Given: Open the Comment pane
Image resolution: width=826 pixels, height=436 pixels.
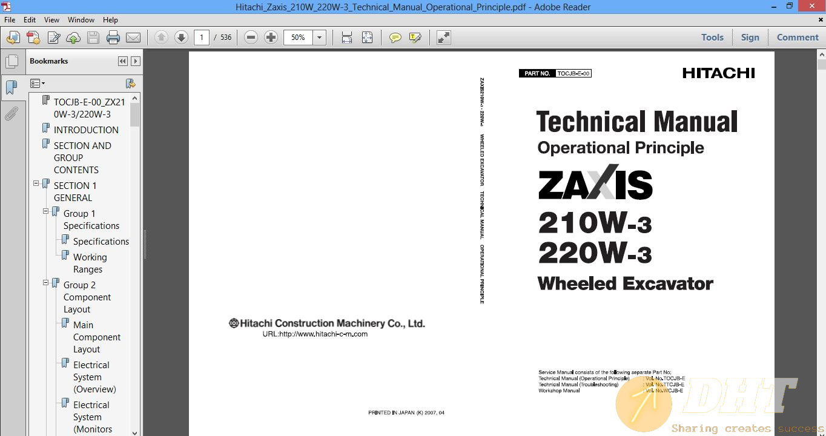Looking at the screenshot, I should click(798, 38).
